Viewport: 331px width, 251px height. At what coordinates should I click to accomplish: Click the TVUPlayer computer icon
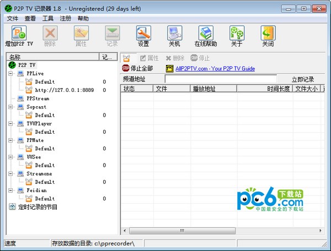click(x=20, y=123)
